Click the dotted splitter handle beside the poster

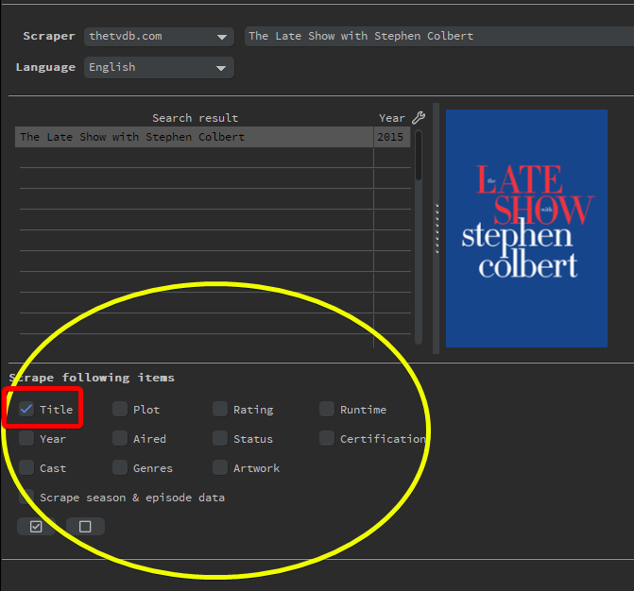[x=437, y=228]
